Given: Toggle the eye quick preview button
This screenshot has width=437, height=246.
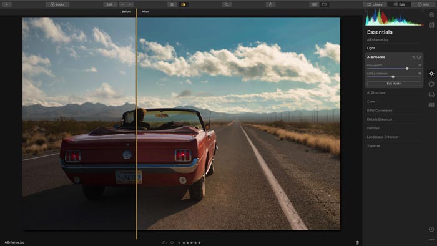Looking at the screenshot, I should click(172, 4).
